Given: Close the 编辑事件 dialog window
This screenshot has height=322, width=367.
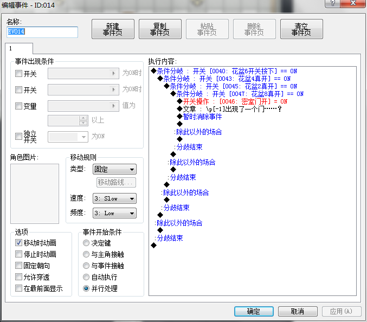Looking at the screenshot, I should coord(353,3).
